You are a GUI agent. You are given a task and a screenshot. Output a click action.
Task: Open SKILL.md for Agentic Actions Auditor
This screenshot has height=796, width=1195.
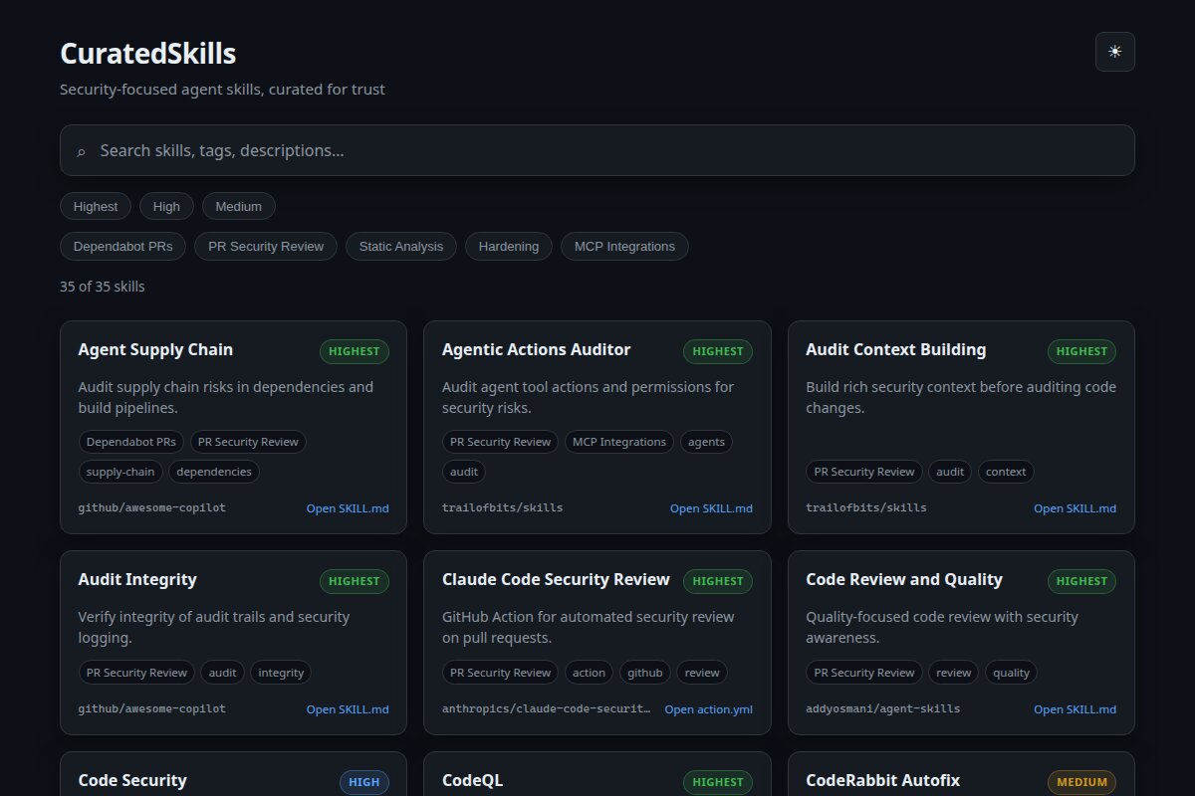pos(711,508)
